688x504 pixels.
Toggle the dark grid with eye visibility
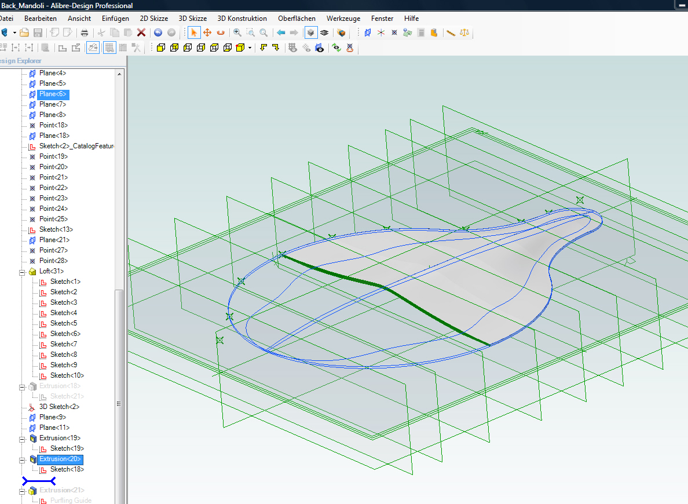[x=292, y=48]
